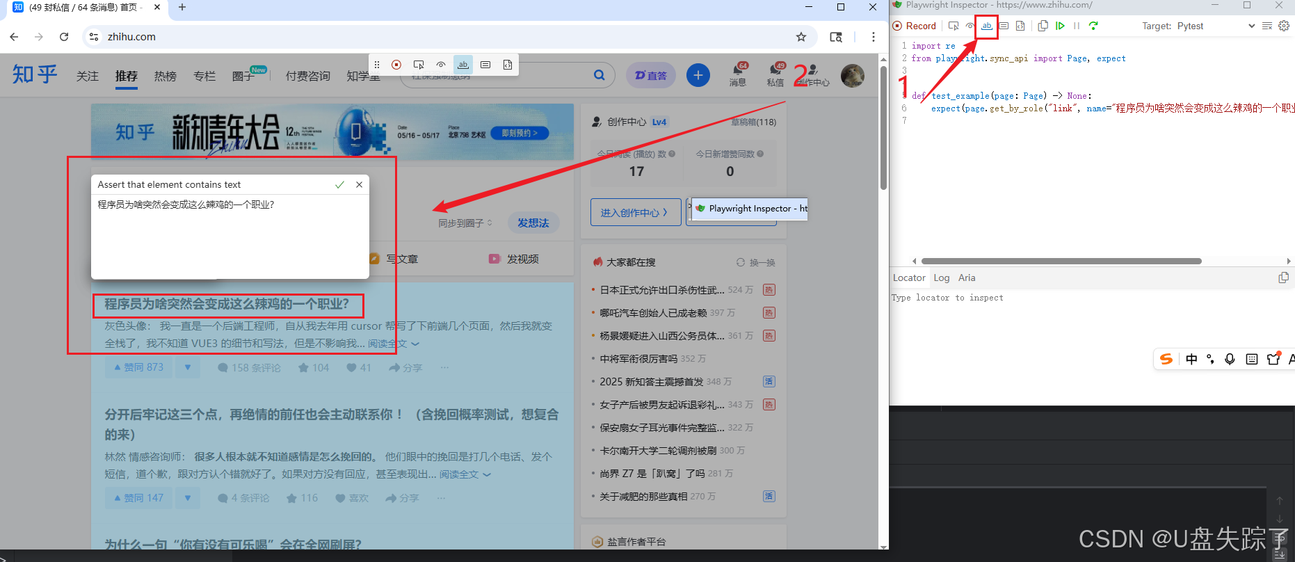Image resolution: width=1295 pixels, height=562 pixels.
Task: Click Assert value icon in Inspector toolbar
Action: [1004, 26]
